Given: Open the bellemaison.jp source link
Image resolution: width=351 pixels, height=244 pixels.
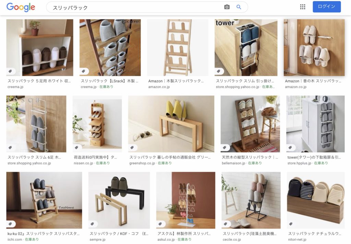Looking at the screenshot, I should tap(233, 163).
